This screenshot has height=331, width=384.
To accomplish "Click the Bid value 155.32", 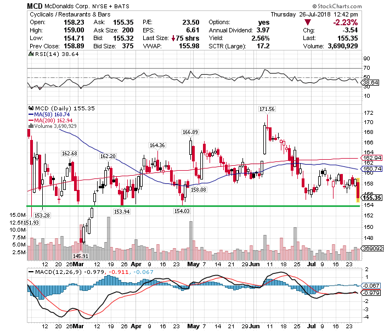I will [123, 38].
